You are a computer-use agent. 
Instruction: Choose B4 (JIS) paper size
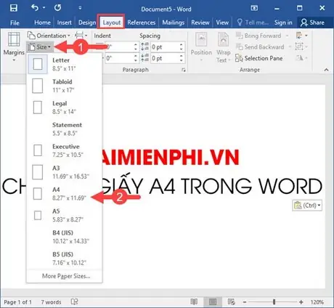tap(65, 237)
